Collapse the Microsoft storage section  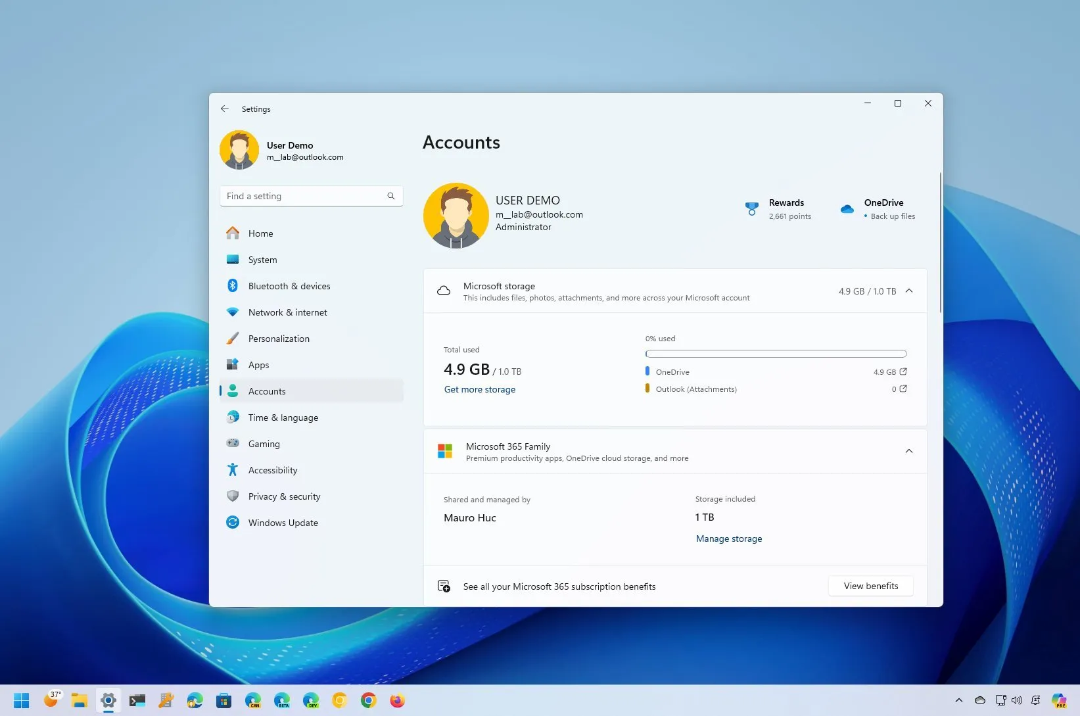[909, 291]
